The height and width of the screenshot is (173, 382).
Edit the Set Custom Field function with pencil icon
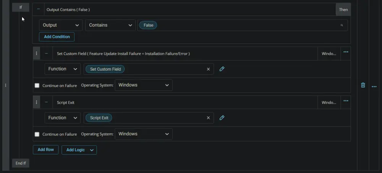click(x=222, y=69)
